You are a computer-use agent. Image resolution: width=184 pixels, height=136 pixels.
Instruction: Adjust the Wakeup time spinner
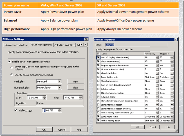point(60,110)
